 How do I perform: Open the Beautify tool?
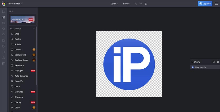(22, 81)
